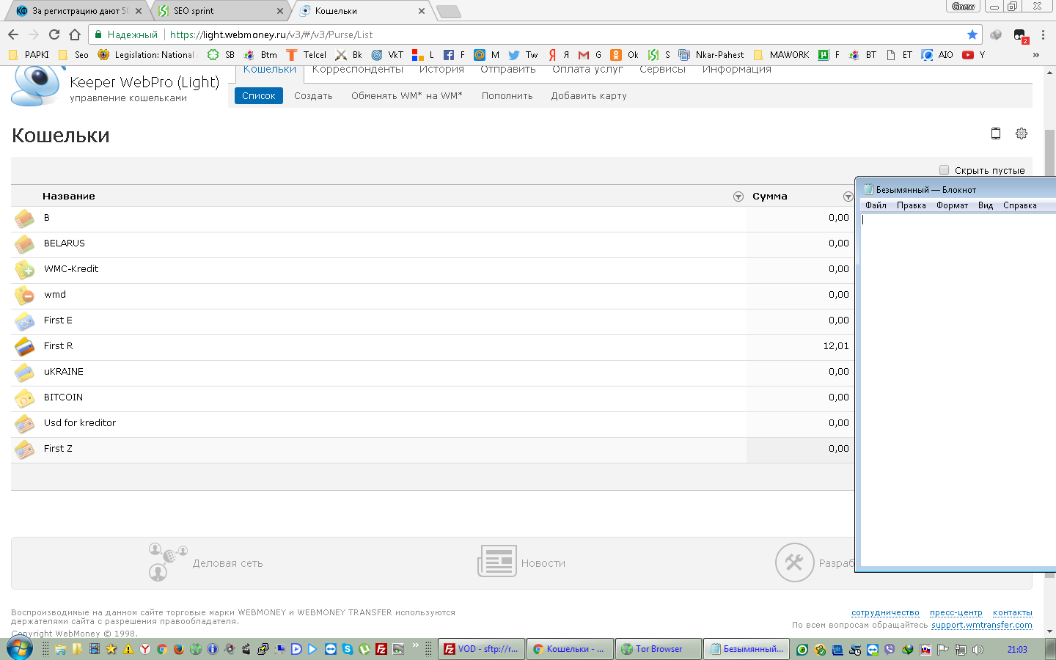
Task: Open the Название column filter dropdown
Action: coord(738,197)
